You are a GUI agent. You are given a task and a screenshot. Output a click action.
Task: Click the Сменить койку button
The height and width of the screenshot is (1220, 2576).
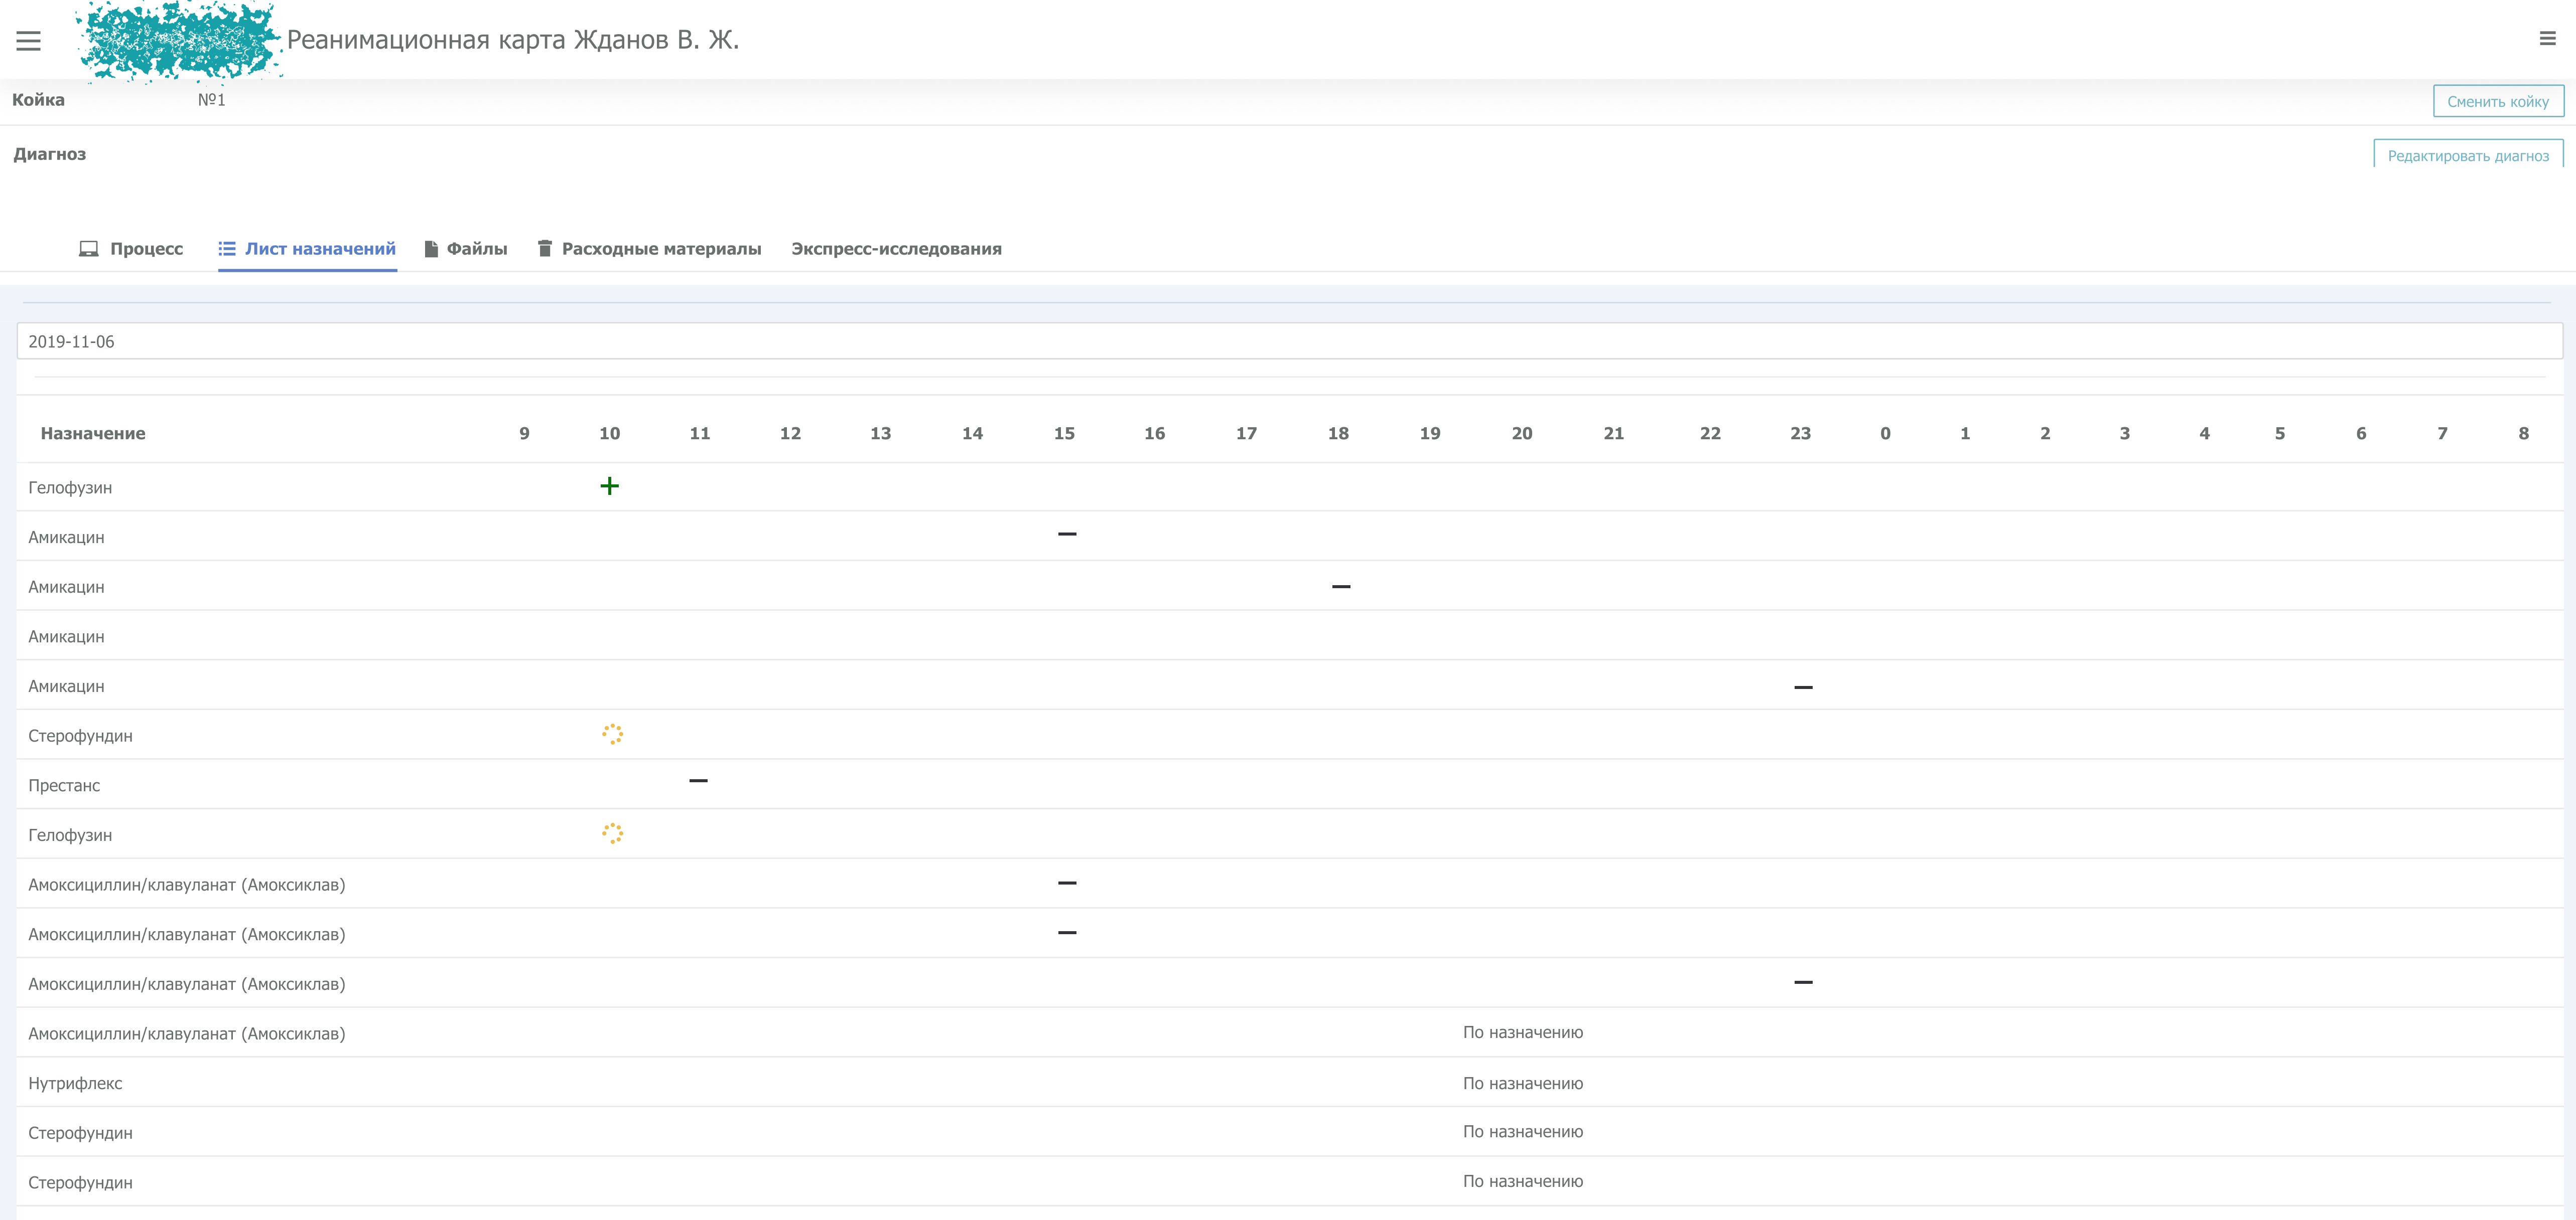coord(2497,101)
